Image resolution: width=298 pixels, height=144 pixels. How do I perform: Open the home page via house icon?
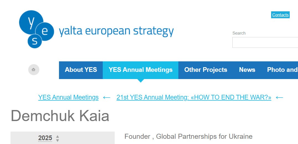click(x=34, y=70)
